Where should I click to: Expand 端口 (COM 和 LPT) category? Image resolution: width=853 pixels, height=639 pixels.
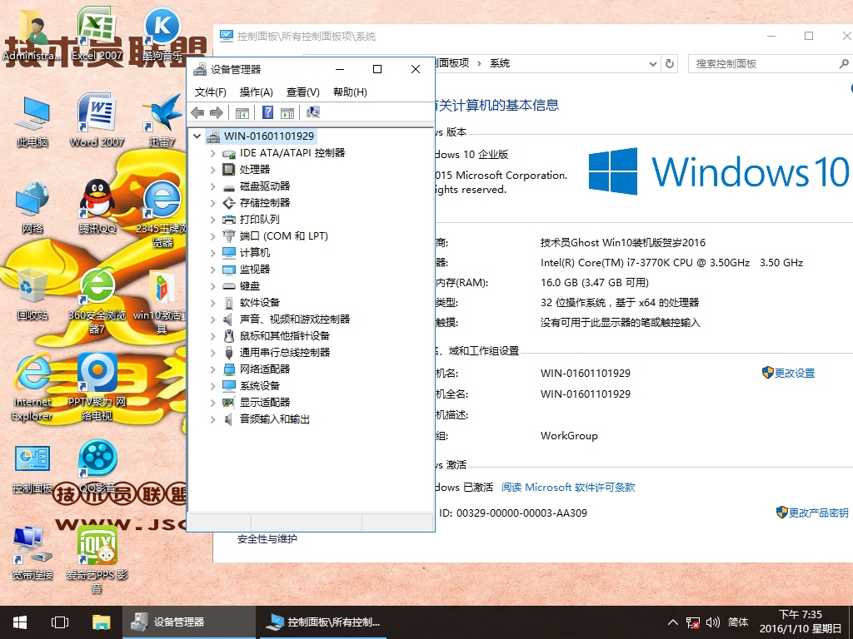(212, 236)
